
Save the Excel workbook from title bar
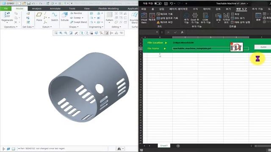coord(166,3)
